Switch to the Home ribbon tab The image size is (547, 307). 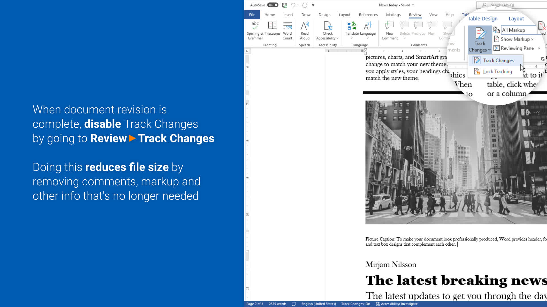269,15
